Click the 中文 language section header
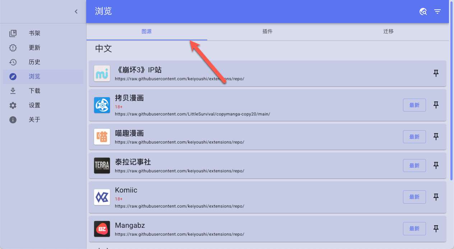This screenshot has height=249, width=454. pos(103,49)
